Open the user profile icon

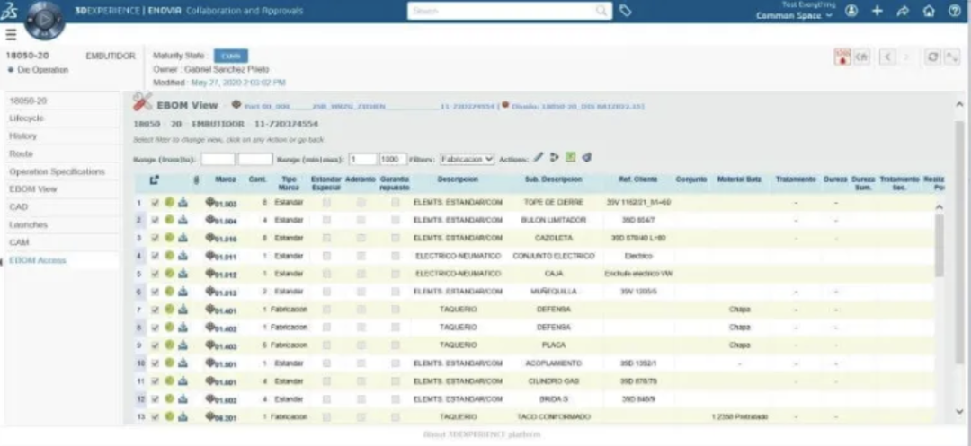851,11
